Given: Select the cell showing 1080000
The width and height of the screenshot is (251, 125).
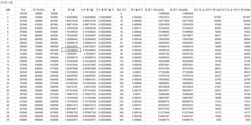Looking at the screenshot, I should click(39, 120).
